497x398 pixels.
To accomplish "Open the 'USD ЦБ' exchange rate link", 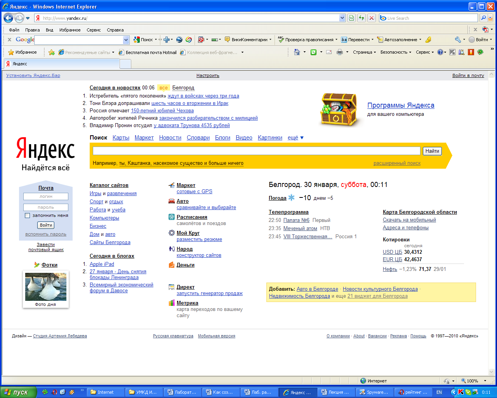I will (x=393, y=252).
